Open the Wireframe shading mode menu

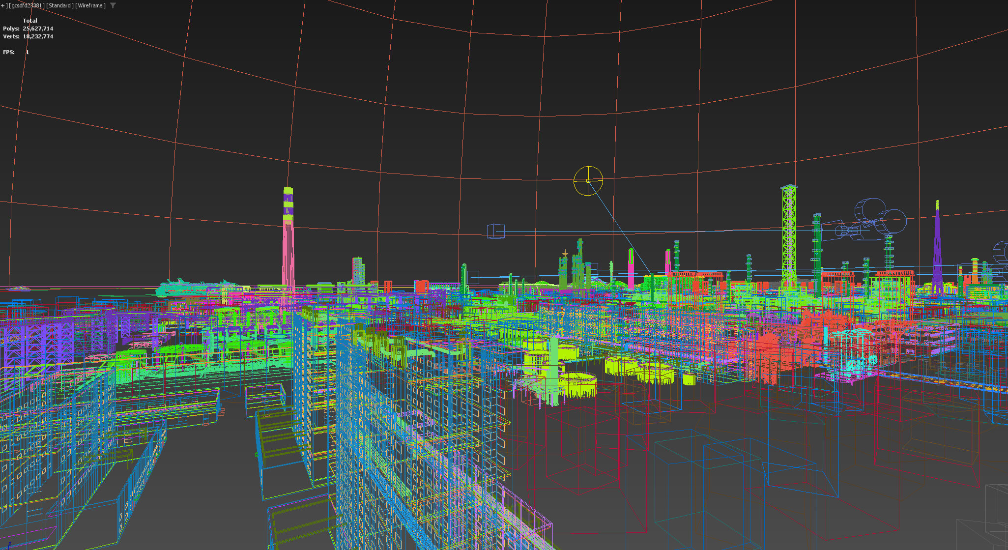click(90, 5)
